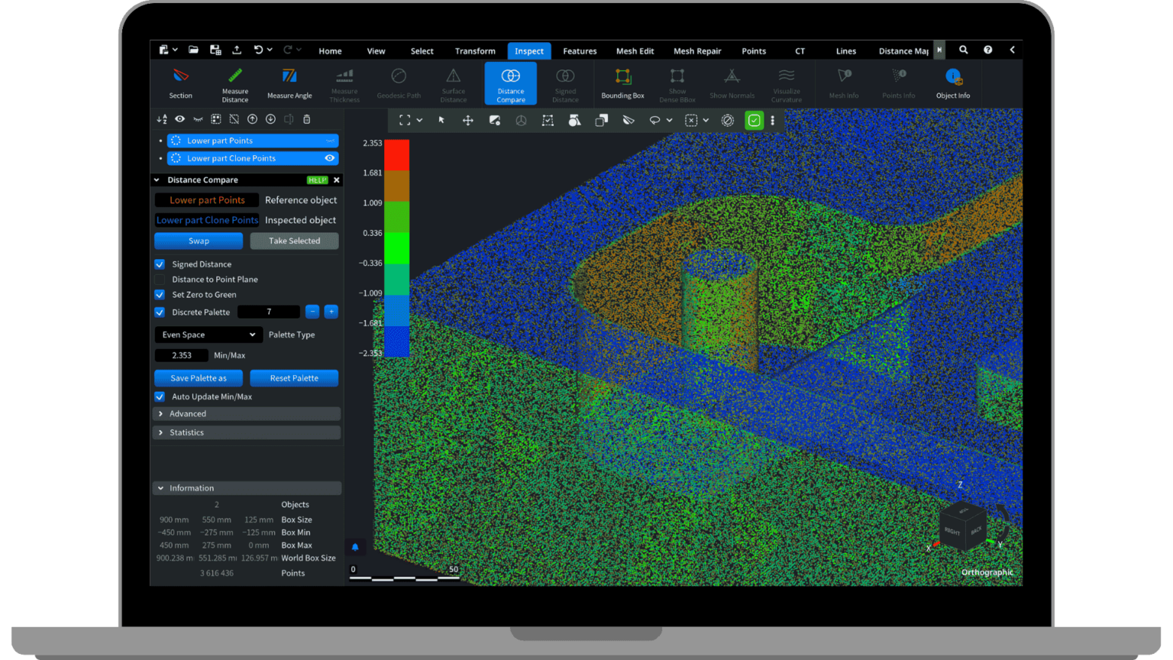The image size is (1173, 660).
Task: Click the Distance Compare ribbon icon
Action: tap(511, 76)
